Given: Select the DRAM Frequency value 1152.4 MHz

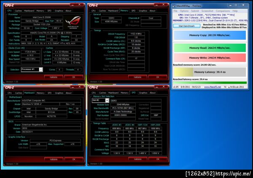Looking at the screenshot, I should pos(136,34).
